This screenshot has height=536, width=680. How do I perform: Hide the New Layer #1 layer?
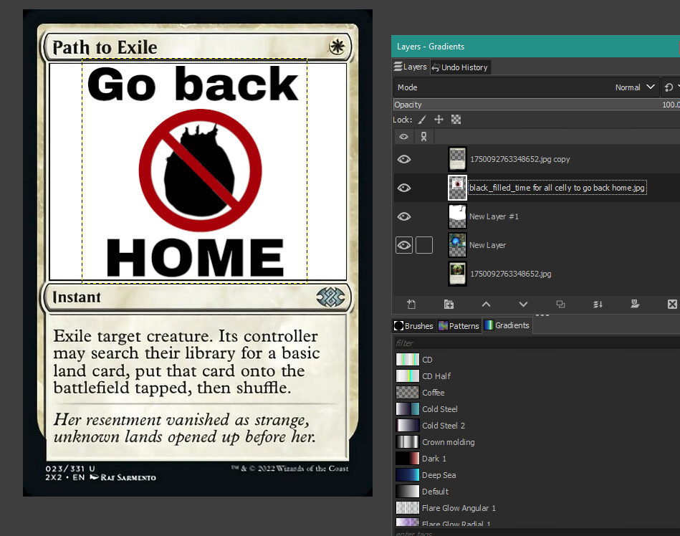(x=403, y=216)
